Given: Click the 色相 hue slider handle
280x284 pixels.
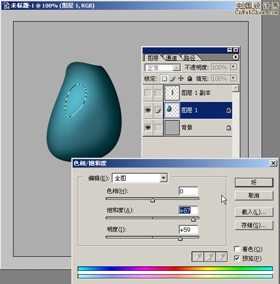Looking at the screenshot, I should pos(153,200).
